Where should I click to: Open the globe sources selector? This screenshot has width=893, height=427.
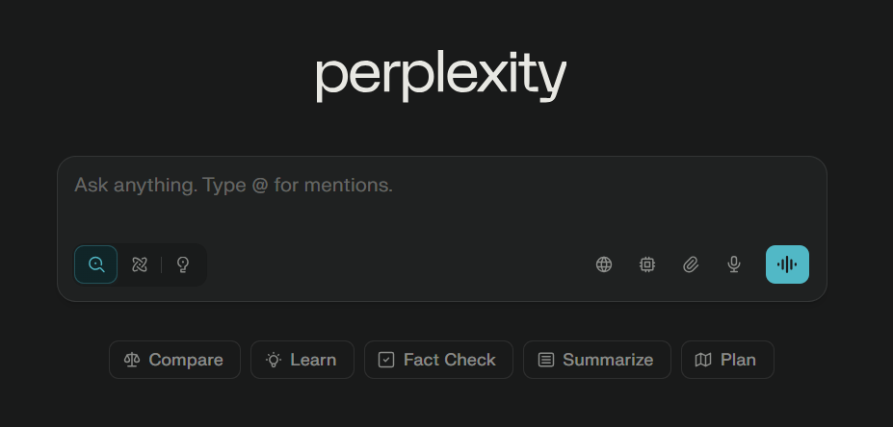pos(604,264)
